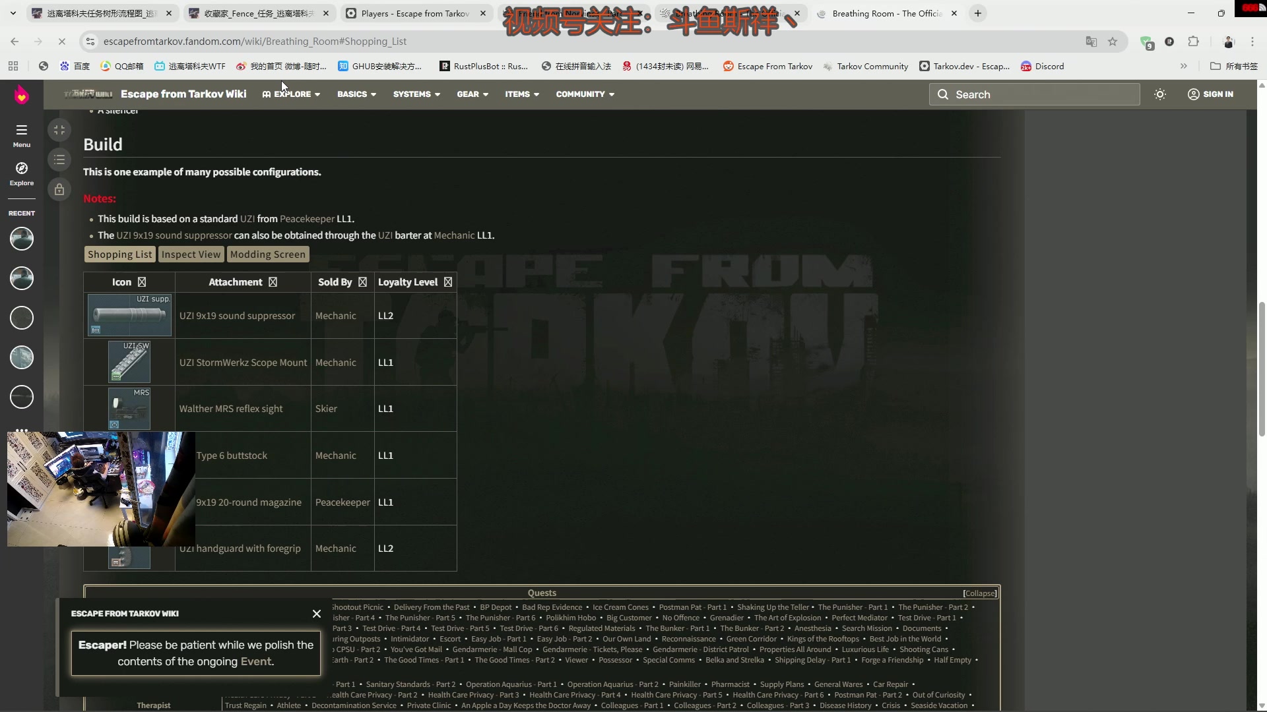The image size is (1267, 712).
Task: Open the Type 6 buttstock link
Action: click(232, 456)
